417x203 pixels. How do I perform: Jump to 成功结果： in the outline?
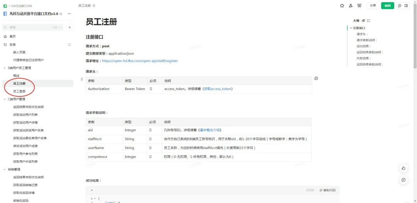pos(364,46)
